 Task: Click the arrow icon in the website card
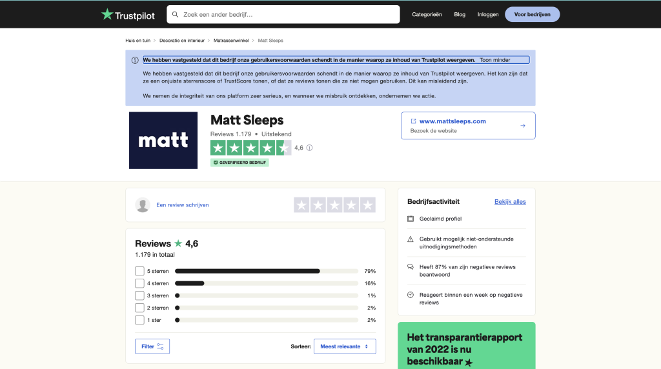click(x=523, y=126)
